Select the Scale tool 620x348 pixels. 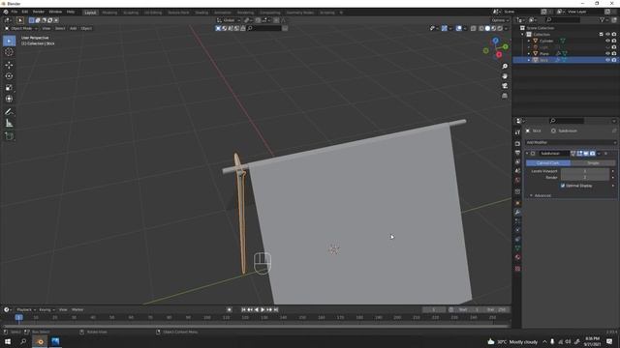tap(9, 87)
